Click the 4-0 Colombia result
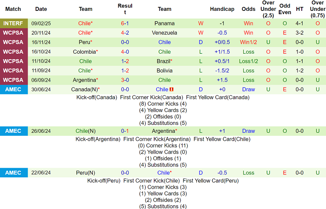This screenshot has width=326, height=209. pyautogui.click(x=125, y=52)
